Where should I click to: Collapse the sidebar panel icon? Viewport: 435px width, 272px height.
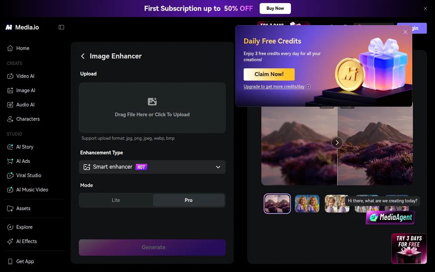62,27
